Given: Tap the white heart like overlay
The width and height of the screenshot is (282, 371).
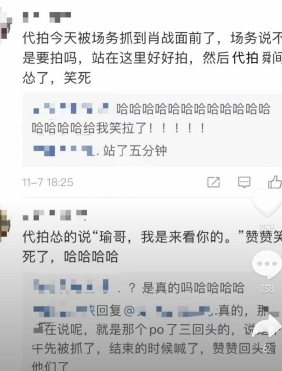Looking at the screenshot, I should (267, 203).
